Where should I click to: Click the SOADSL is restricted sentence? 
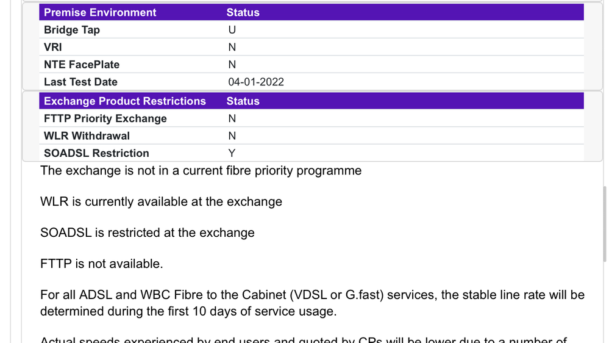147,233
